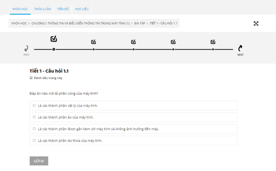Go to the TIẾN ĐỘ tab
This screenshot has height=171, width=276.
63,9
